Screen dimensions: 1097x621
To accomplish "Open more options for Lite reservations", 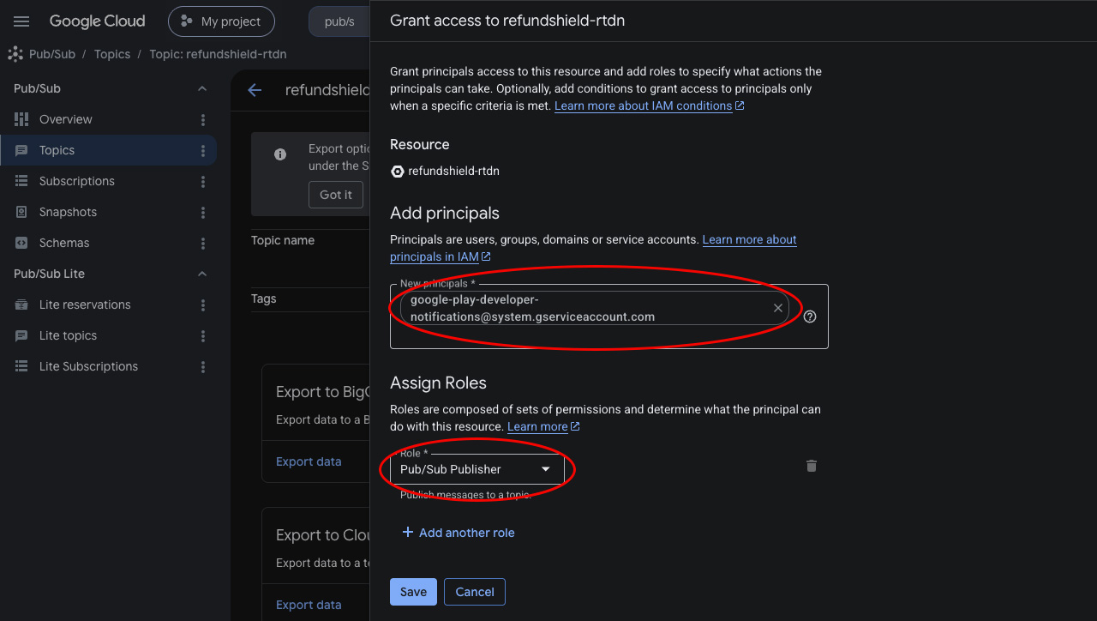I will pos(203,304).
